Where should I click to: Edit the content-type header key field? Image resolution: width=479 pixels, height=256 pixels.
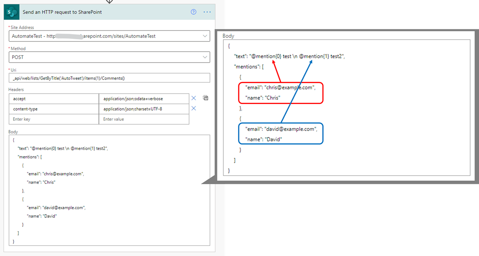pos(54,109)
